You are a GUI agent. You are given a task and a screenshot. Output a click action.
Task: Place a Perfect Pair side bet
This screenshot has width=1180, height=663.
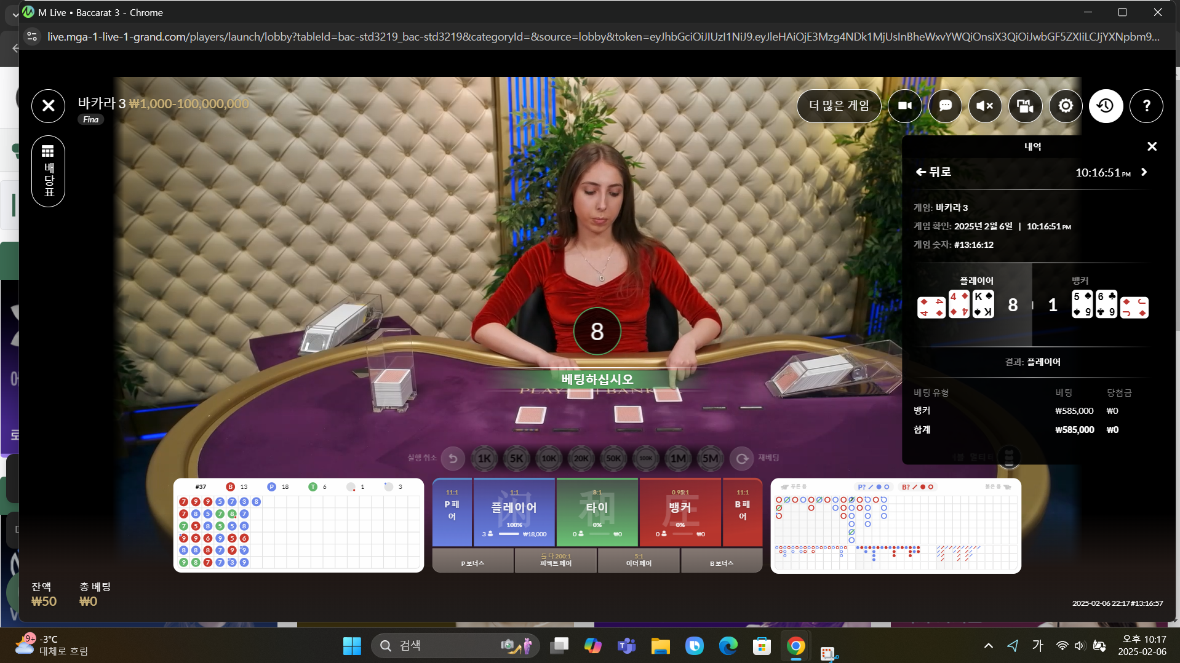pyautogui.click(x=556, y=561)
